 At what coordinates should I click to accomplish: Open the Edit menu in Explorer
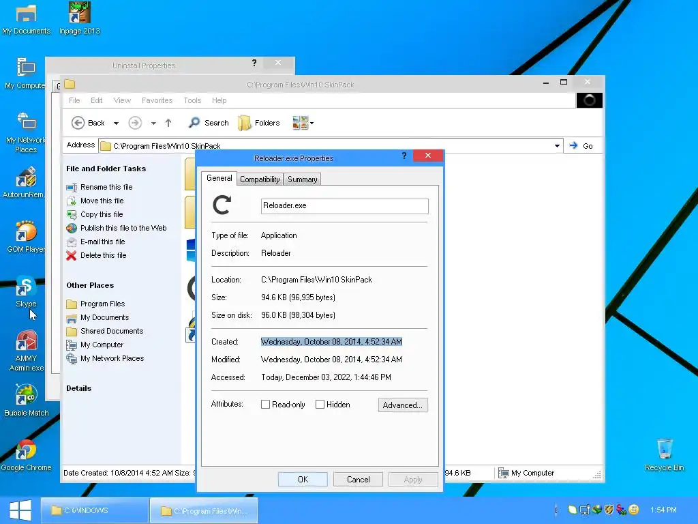pos(97,100)
